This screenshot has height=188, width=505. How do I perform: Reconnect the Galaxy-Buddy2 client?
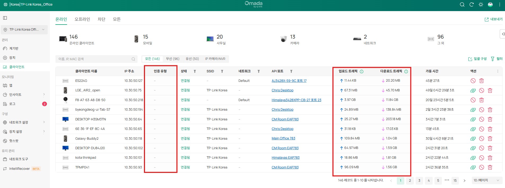tap(473, 139)
